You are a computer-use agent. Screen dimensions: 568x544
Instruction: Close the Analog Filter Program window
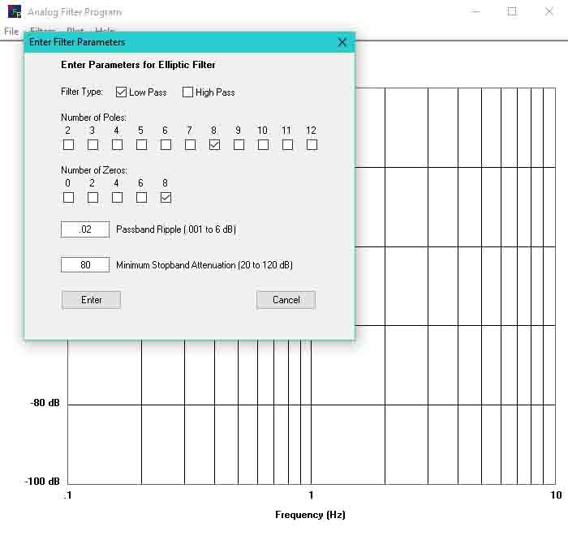pos(549,11)
